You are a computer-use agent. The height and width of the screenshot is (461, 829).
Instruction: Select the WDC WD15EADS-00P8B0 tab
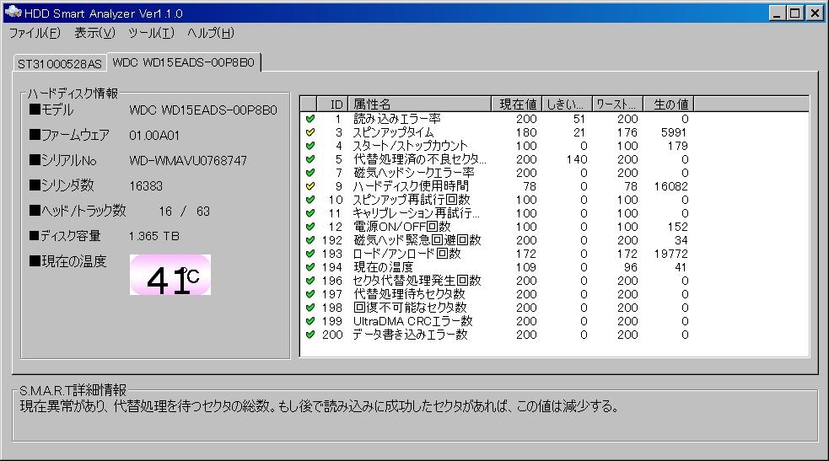[x=184, y=62]
